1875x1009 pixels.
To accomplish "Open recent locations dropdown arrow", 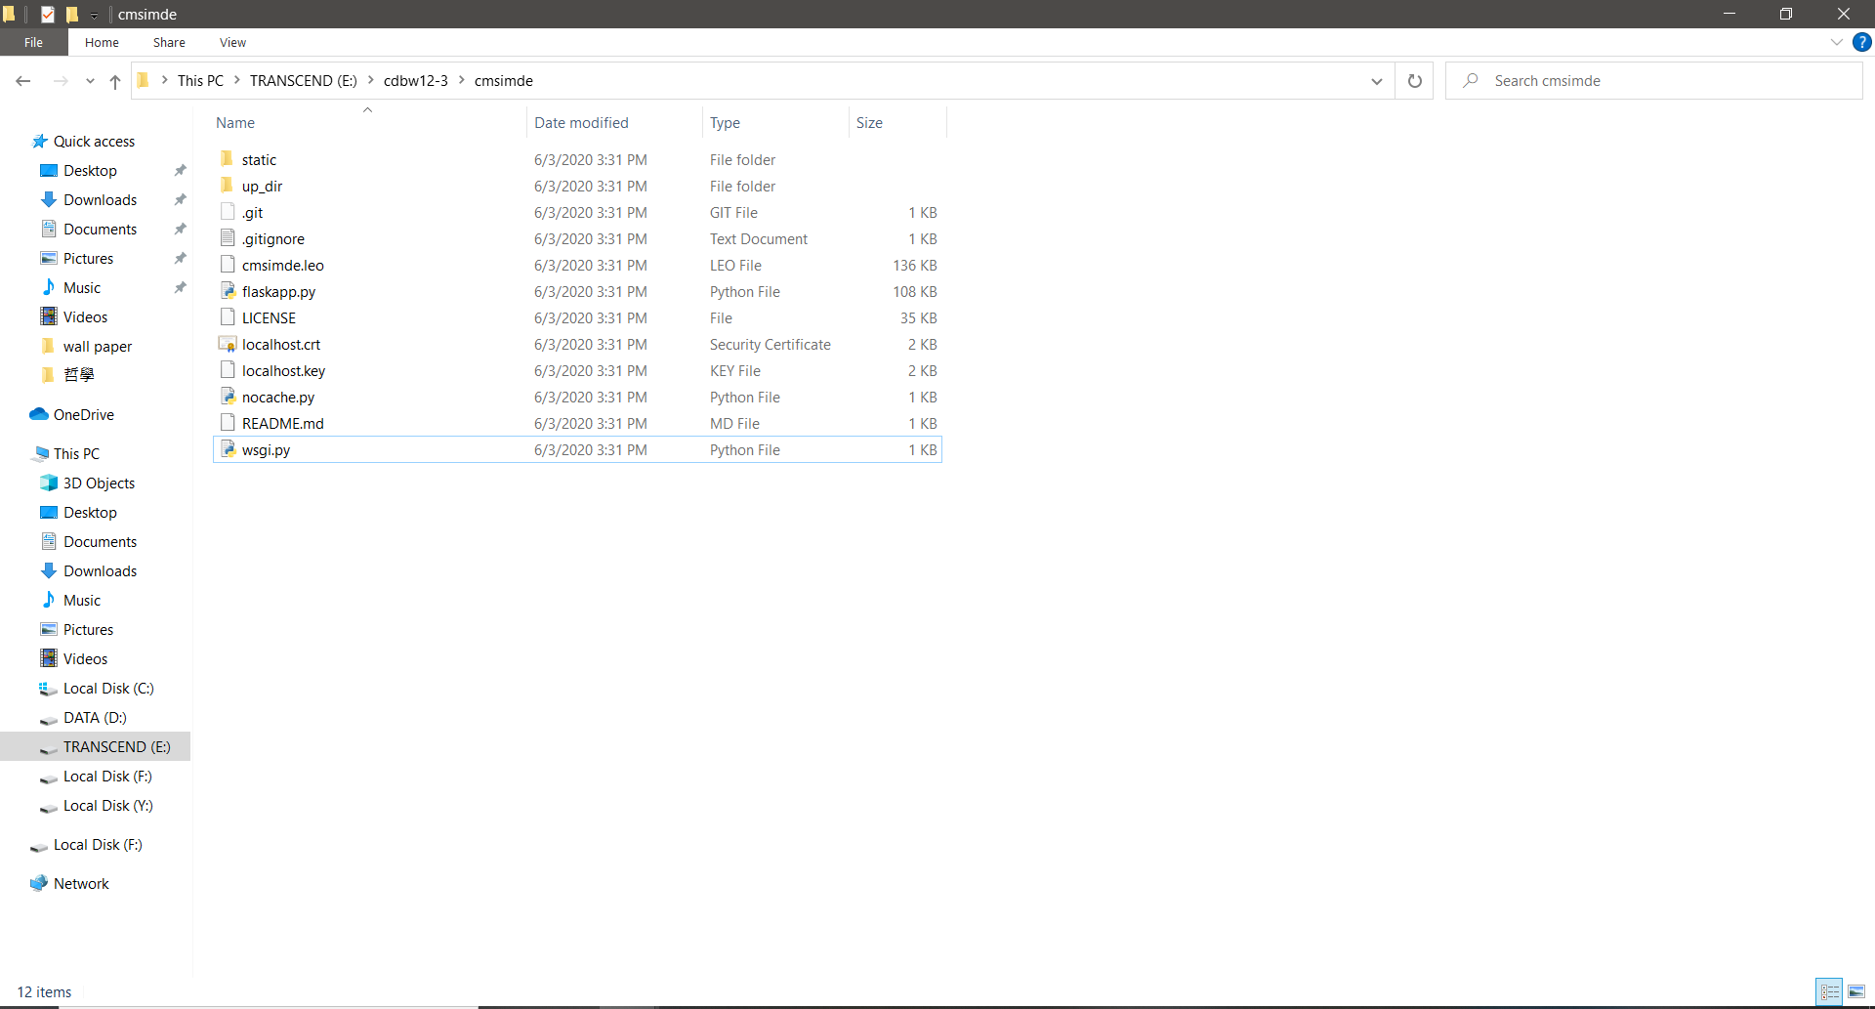I will pyautogui.click(x=90, y=81).
